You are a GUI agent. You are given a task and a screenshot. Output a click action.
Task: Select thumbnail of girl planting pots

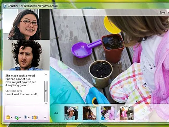(108, 113)
